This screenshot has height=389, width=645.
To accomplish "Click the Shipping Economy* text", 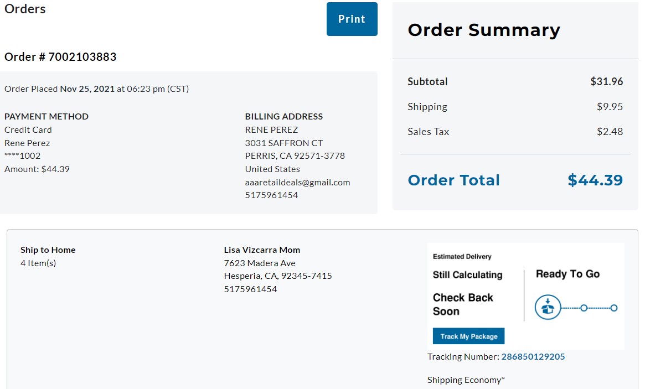I will (x=466, y=380).
